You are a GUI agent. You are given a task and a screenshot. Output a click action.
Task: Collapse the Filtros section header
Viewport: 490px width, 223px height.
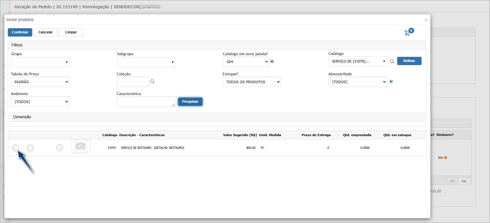[217, 45]
